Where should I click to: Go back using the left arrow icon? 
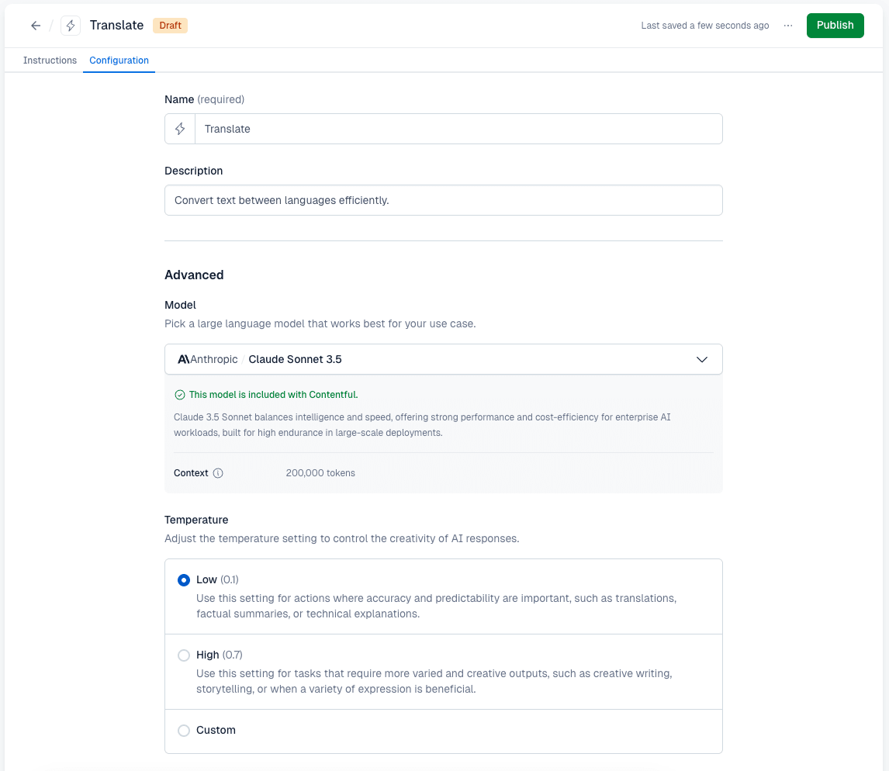pyautogui.click(x=36, y=26)
